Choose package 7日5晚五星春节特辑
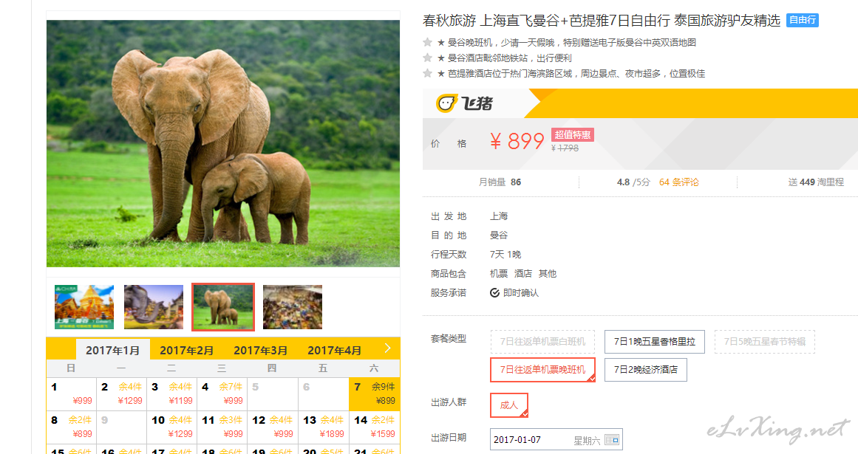 click(x=764, y=342)
